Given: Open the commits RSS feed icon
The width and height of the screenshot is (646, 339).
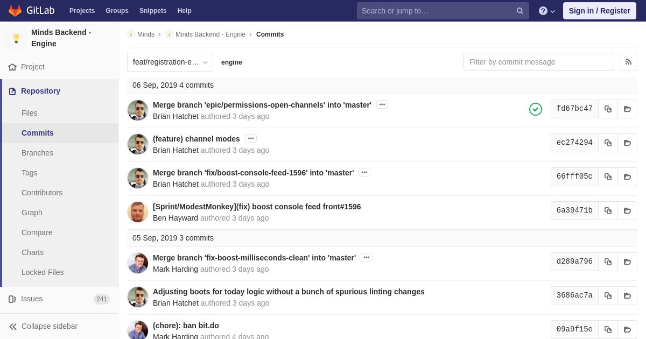Looking at the screenshot, I should click(628, 62).
